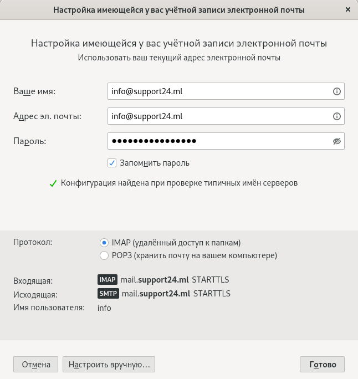Reveal the password with the crossed-eye icon
This screenshot has height=379, width=358.
(x=337, y=141)
